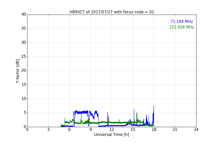Select the blue "71.188 MHz" legend label

[182, 21]
